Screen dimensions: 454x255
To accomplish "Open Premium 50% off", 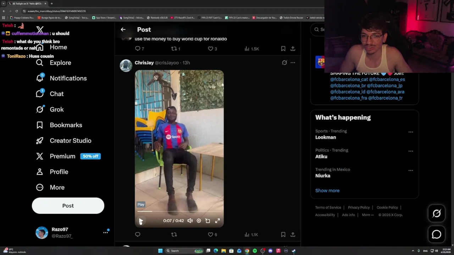I will click(68, 156).
